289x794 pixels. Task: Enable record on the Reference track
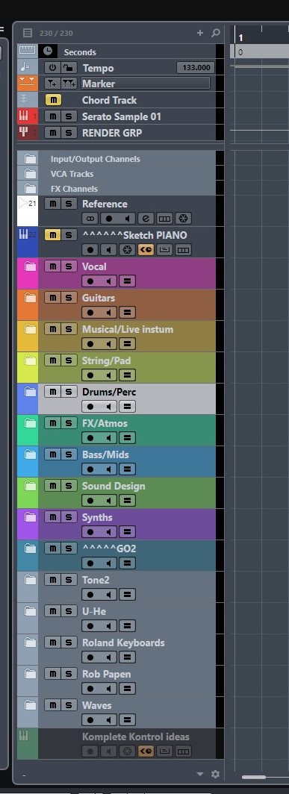108,218
